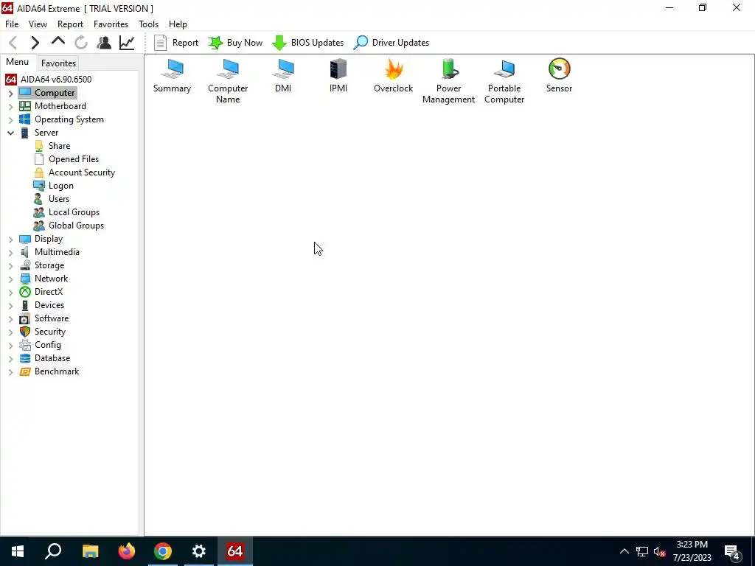This screenshot has height=566, width=755.
Task: Collapse the Server tree node
Action: 10,133
